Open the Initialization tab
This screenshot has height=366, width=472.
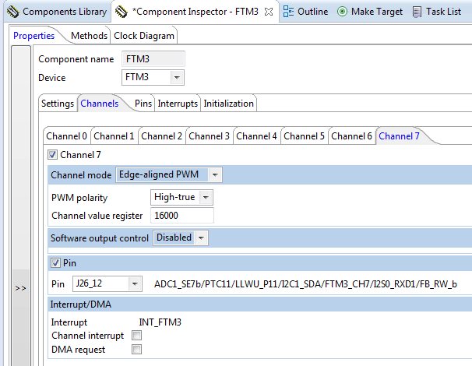click(228, 104)
